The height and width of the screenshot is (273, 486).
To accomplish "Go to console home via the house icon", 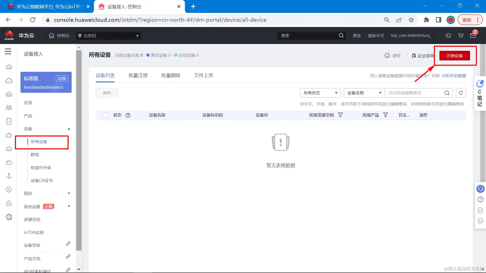I will [x=51, y=35].
